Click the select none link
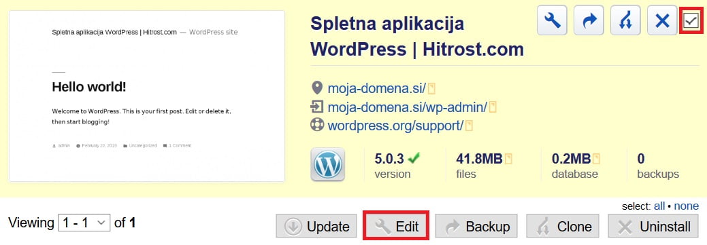This screenshot has width=707, height=245. [687, 206]
